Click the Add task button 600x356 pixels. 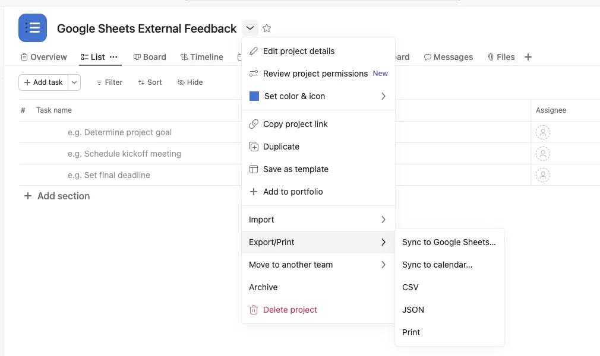(x=43, y=82)
